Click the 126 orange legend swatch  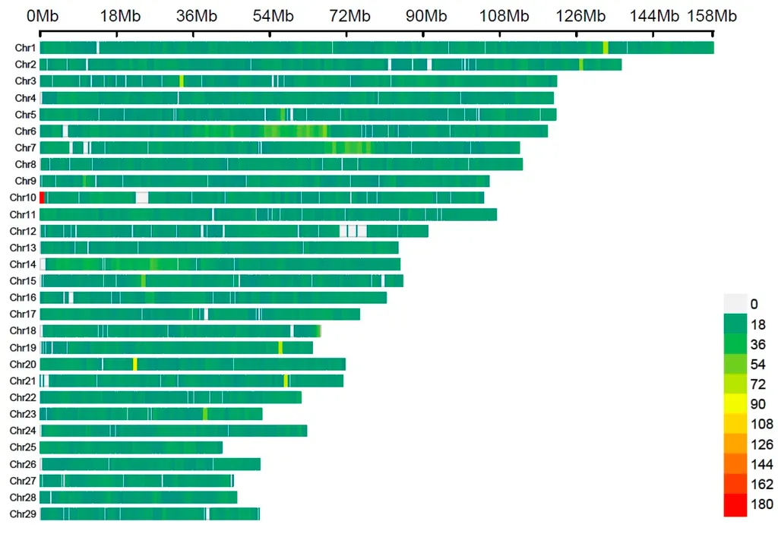(x=735, y=444)
